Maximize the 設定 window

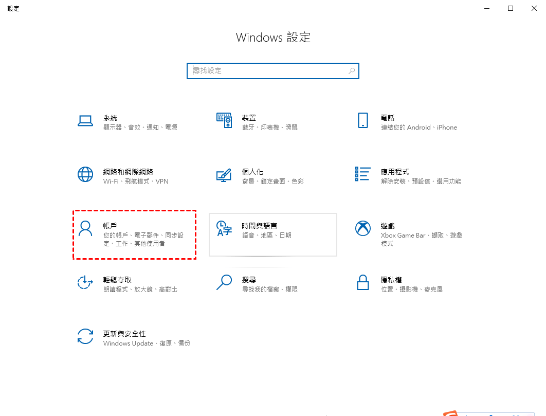coord(511,8)
